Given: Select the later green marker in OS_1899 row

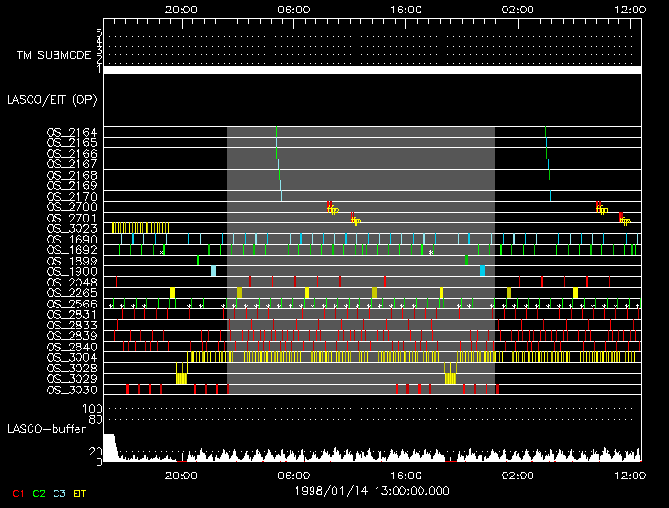Looking at the screenshot, I should tap(466, 260).
